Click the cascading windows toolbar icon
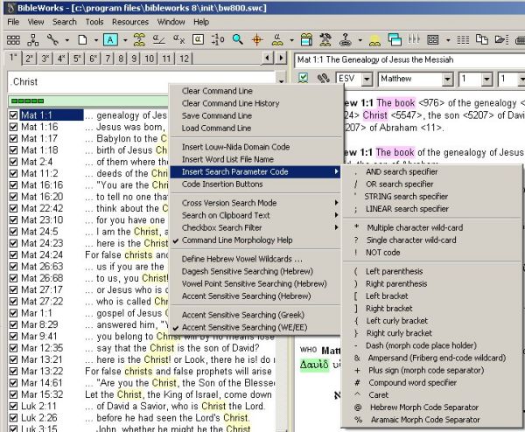 pyautogui.click(x=395, y=40)
